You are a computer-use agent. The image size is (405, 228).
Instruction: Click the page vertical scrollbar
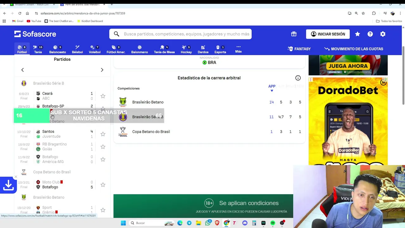[x=403, y=76]
